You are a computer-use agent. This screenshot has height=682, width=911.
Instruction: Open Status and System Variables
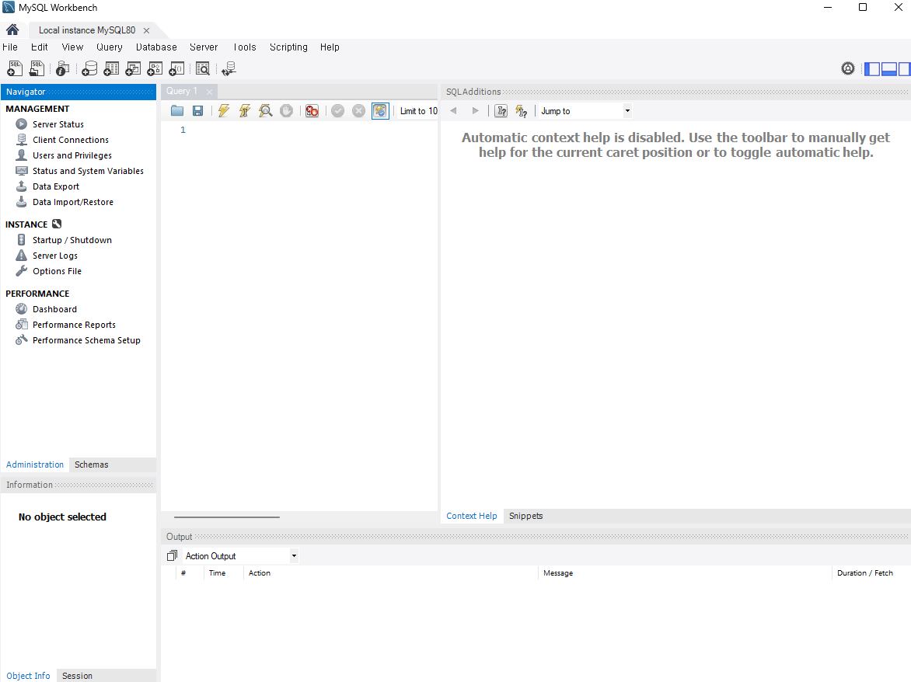click(88, 171)
